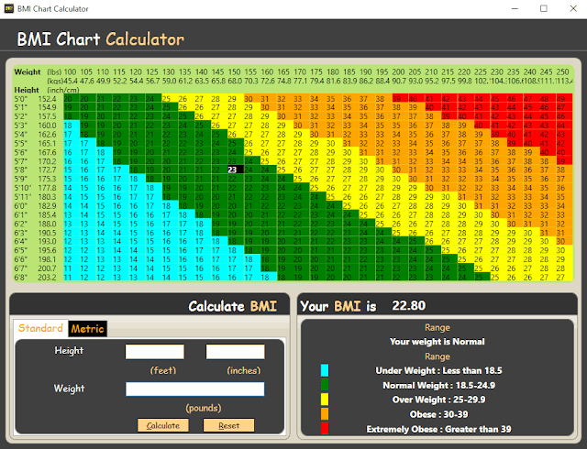
Task: Click the 6'8" height row label
Action: pyautogui.click(x=20, y=278)
